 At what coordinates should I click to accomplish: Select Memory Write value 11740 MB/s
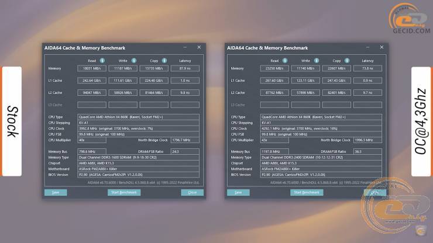tap(305, 68)
